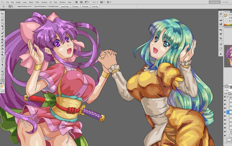
Task: Switch to the Essentials workspace
Action: (215, 2)
